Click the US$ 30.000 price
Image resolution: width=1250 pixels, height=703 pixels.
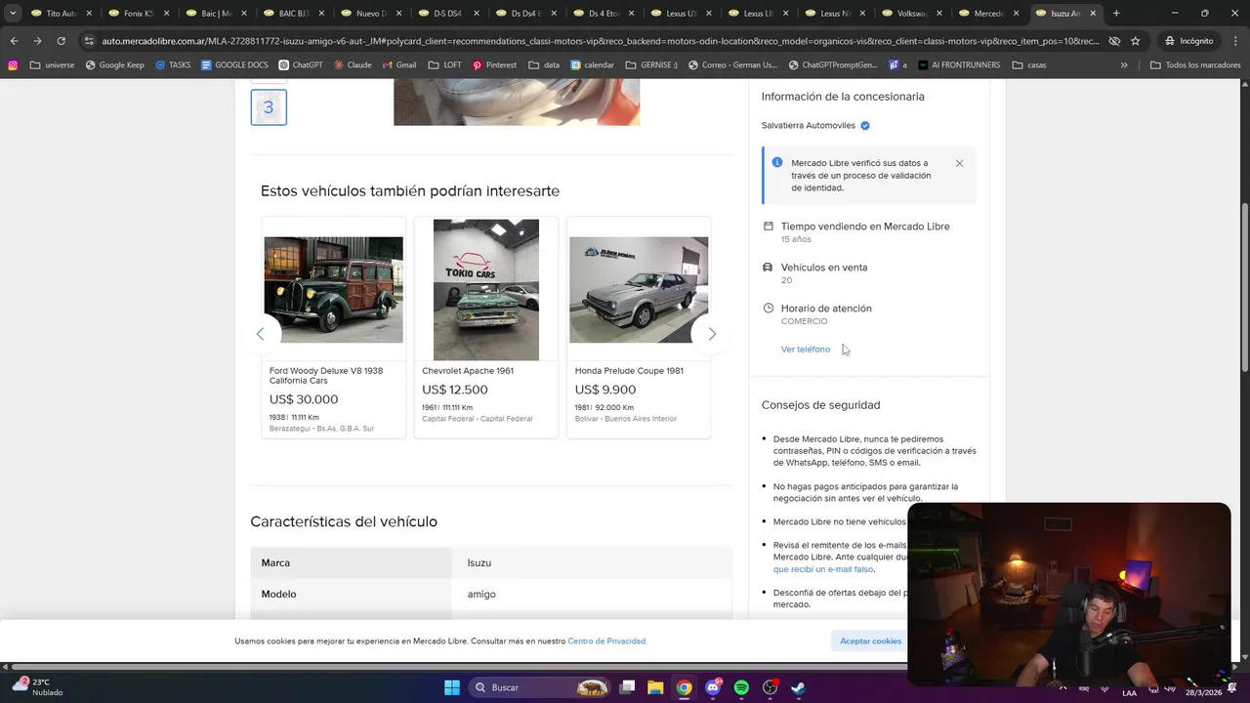pyautogui.click(x=304, y=399)
